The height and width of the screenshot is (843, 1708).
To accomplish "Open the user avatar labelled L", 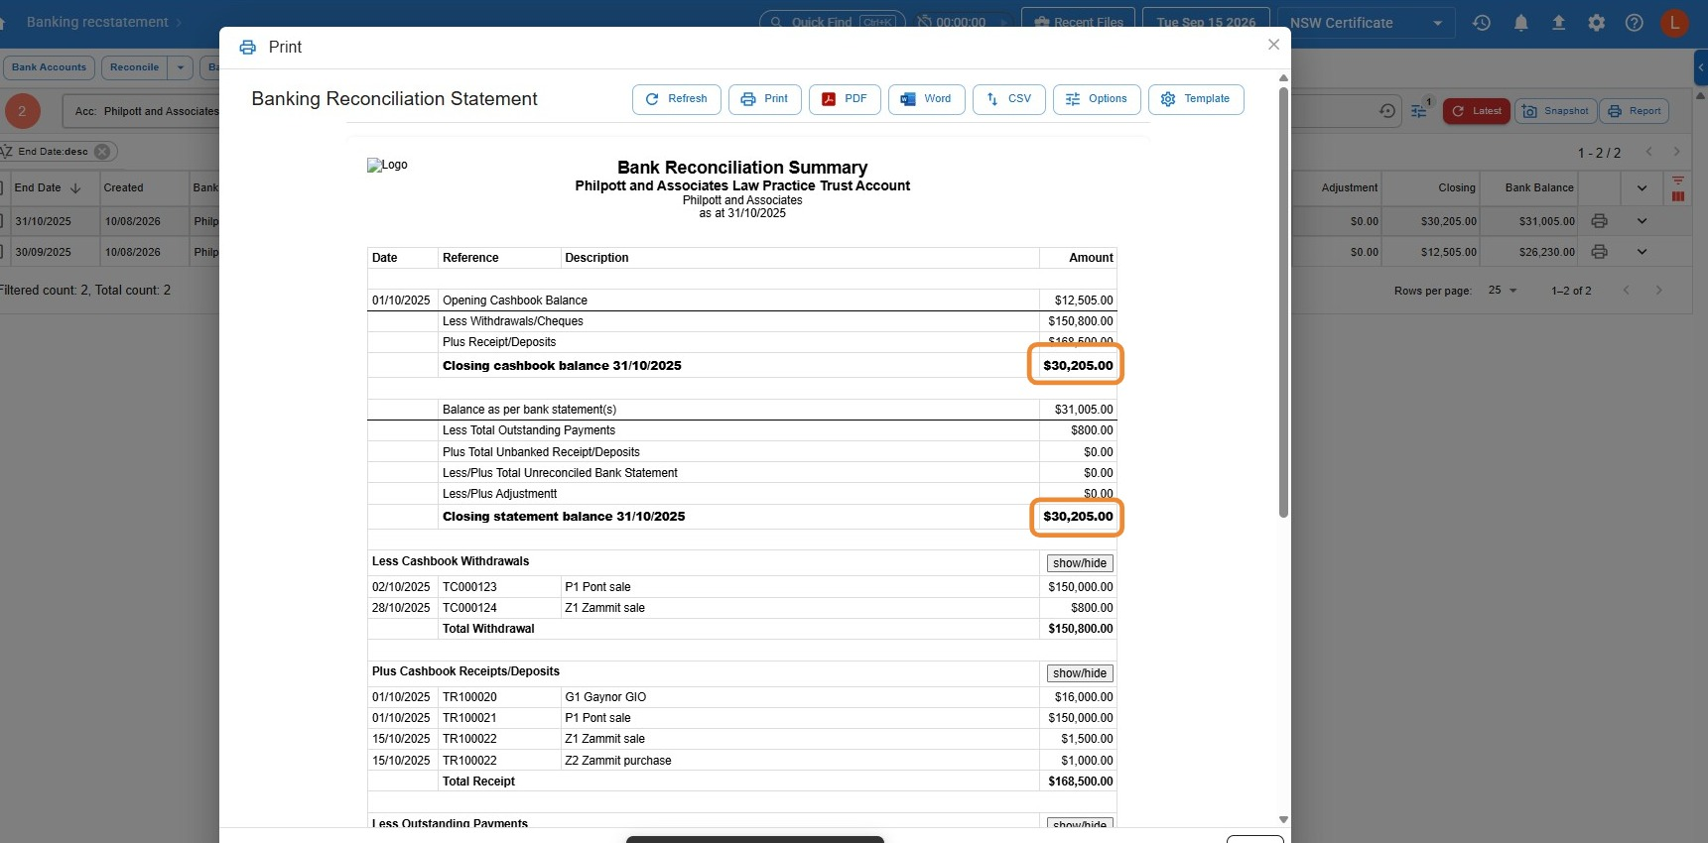I will pyautogui.click(x=1674, y=23).
